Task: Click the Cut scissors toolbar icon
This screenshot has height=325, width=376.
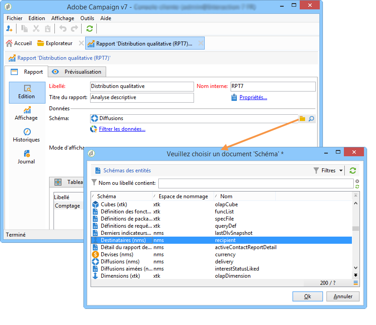Action: [36, 29]
